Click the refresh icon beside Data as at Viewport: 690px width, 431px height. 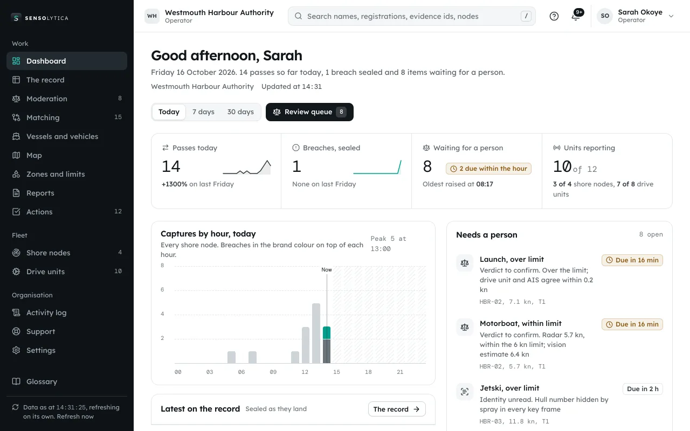(16, 407)
